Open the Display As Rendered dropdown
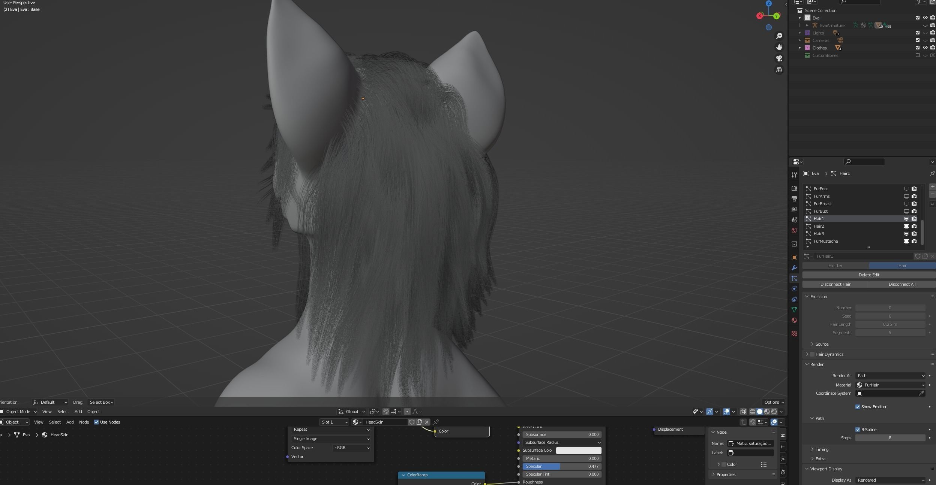The width and height of the screenshot is (936, 485). (x=890, y=480)
